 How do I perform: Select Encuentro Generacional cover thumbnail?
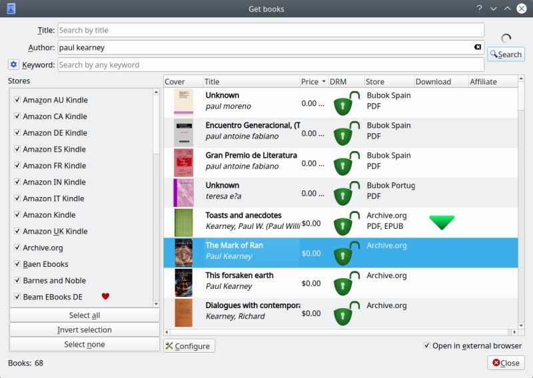[184, 133]
